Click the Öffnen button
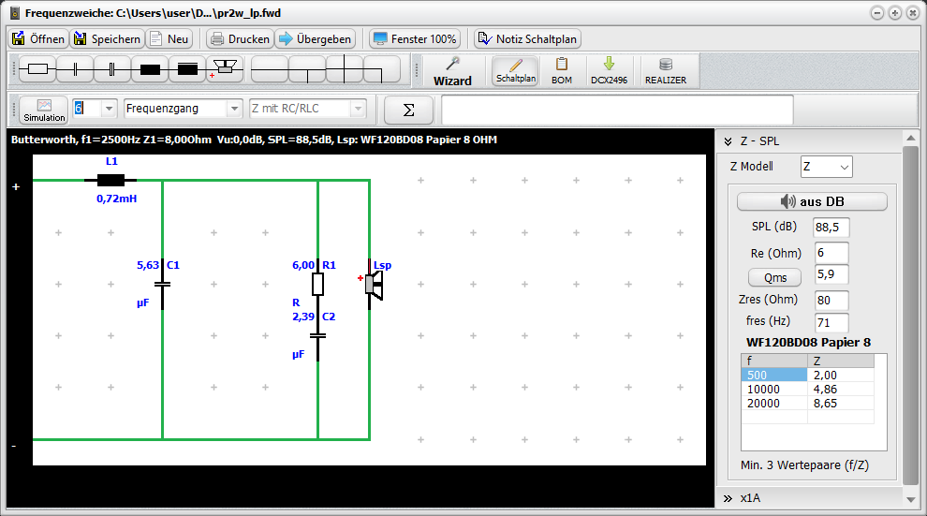Image resolution: width=927 pixels, height=516 pixels. 38,38
